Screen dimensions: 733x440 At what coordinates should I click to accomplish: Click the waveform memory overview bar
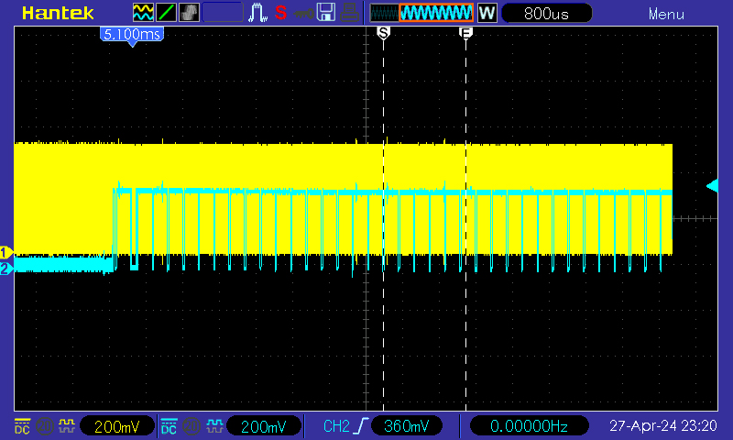click(x=421, y=13)
